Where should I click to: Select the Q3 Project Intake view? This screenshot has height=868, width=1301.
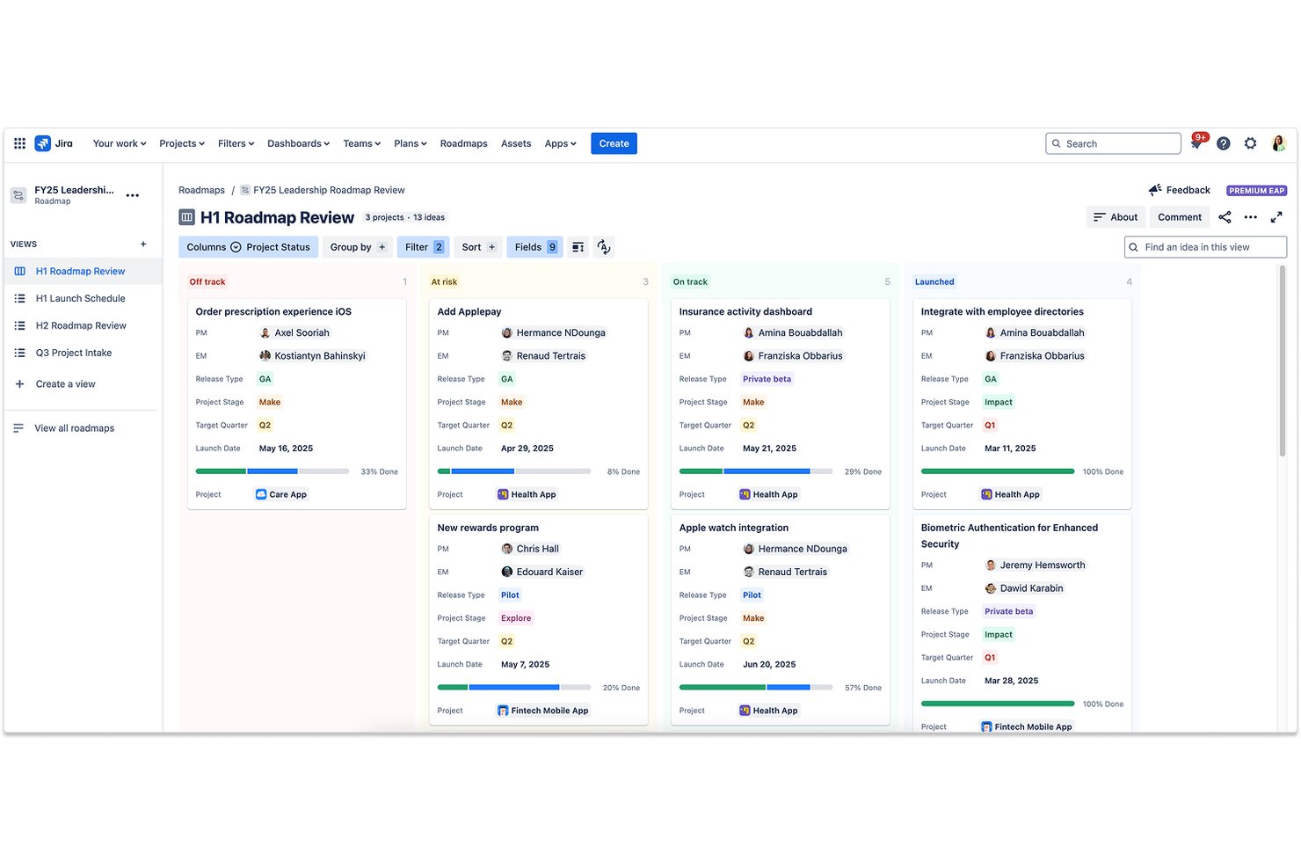click(74, 353)
